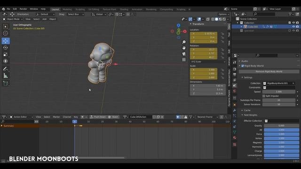The image size is (301, 169).
Task: Click the Speed value slider
Action: [x=279, y=92]
